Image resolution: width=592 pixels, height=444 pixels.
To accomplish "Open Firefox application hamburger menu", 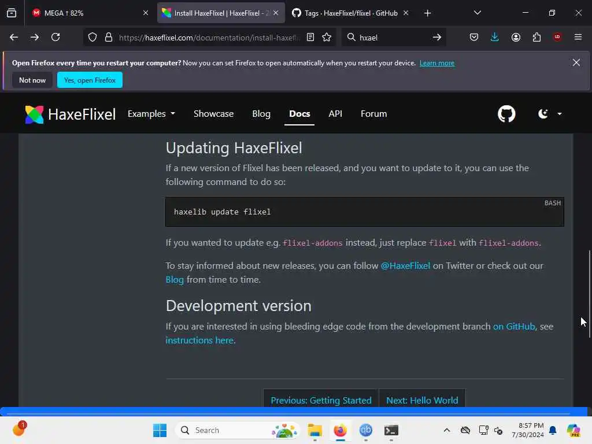I will point(578,37).
